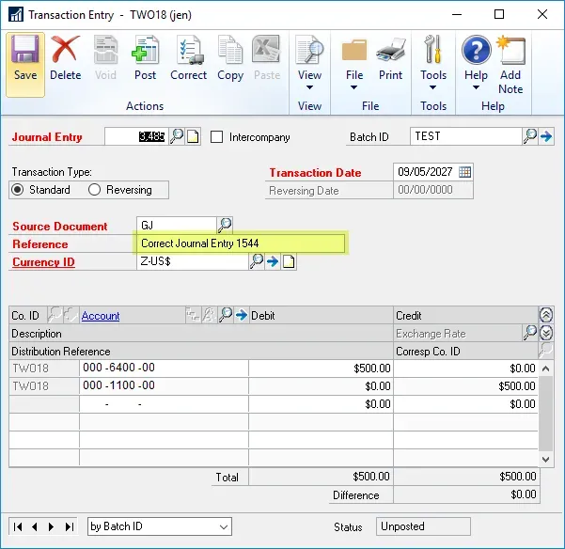Click the Correct icon in Actions
This screenshot has height=549, width=565.
[x=188, y=58]
